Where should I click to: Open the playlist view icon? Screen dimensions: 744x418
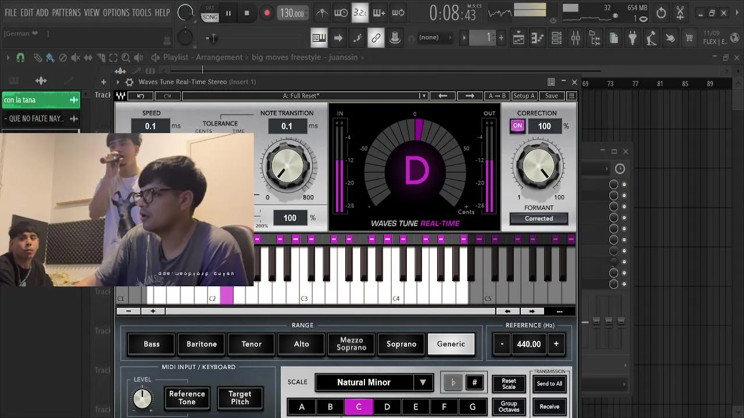[x=518, y=38]
